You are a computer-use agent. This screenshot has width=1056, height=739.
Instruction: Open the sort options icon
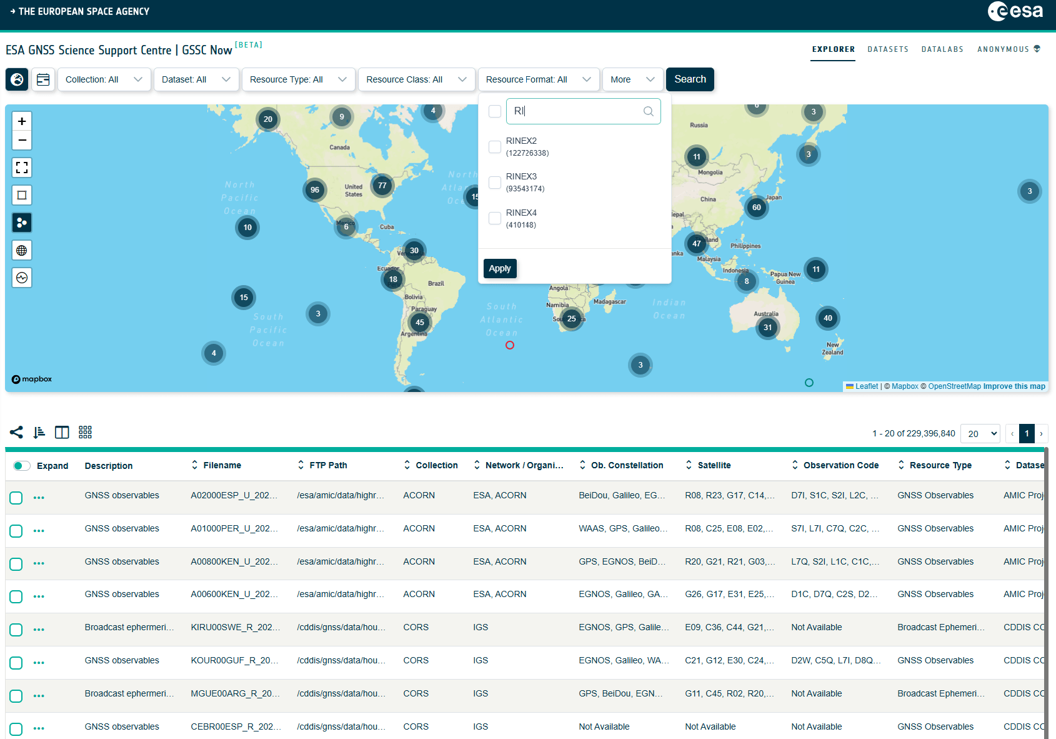tap(38, 432)
